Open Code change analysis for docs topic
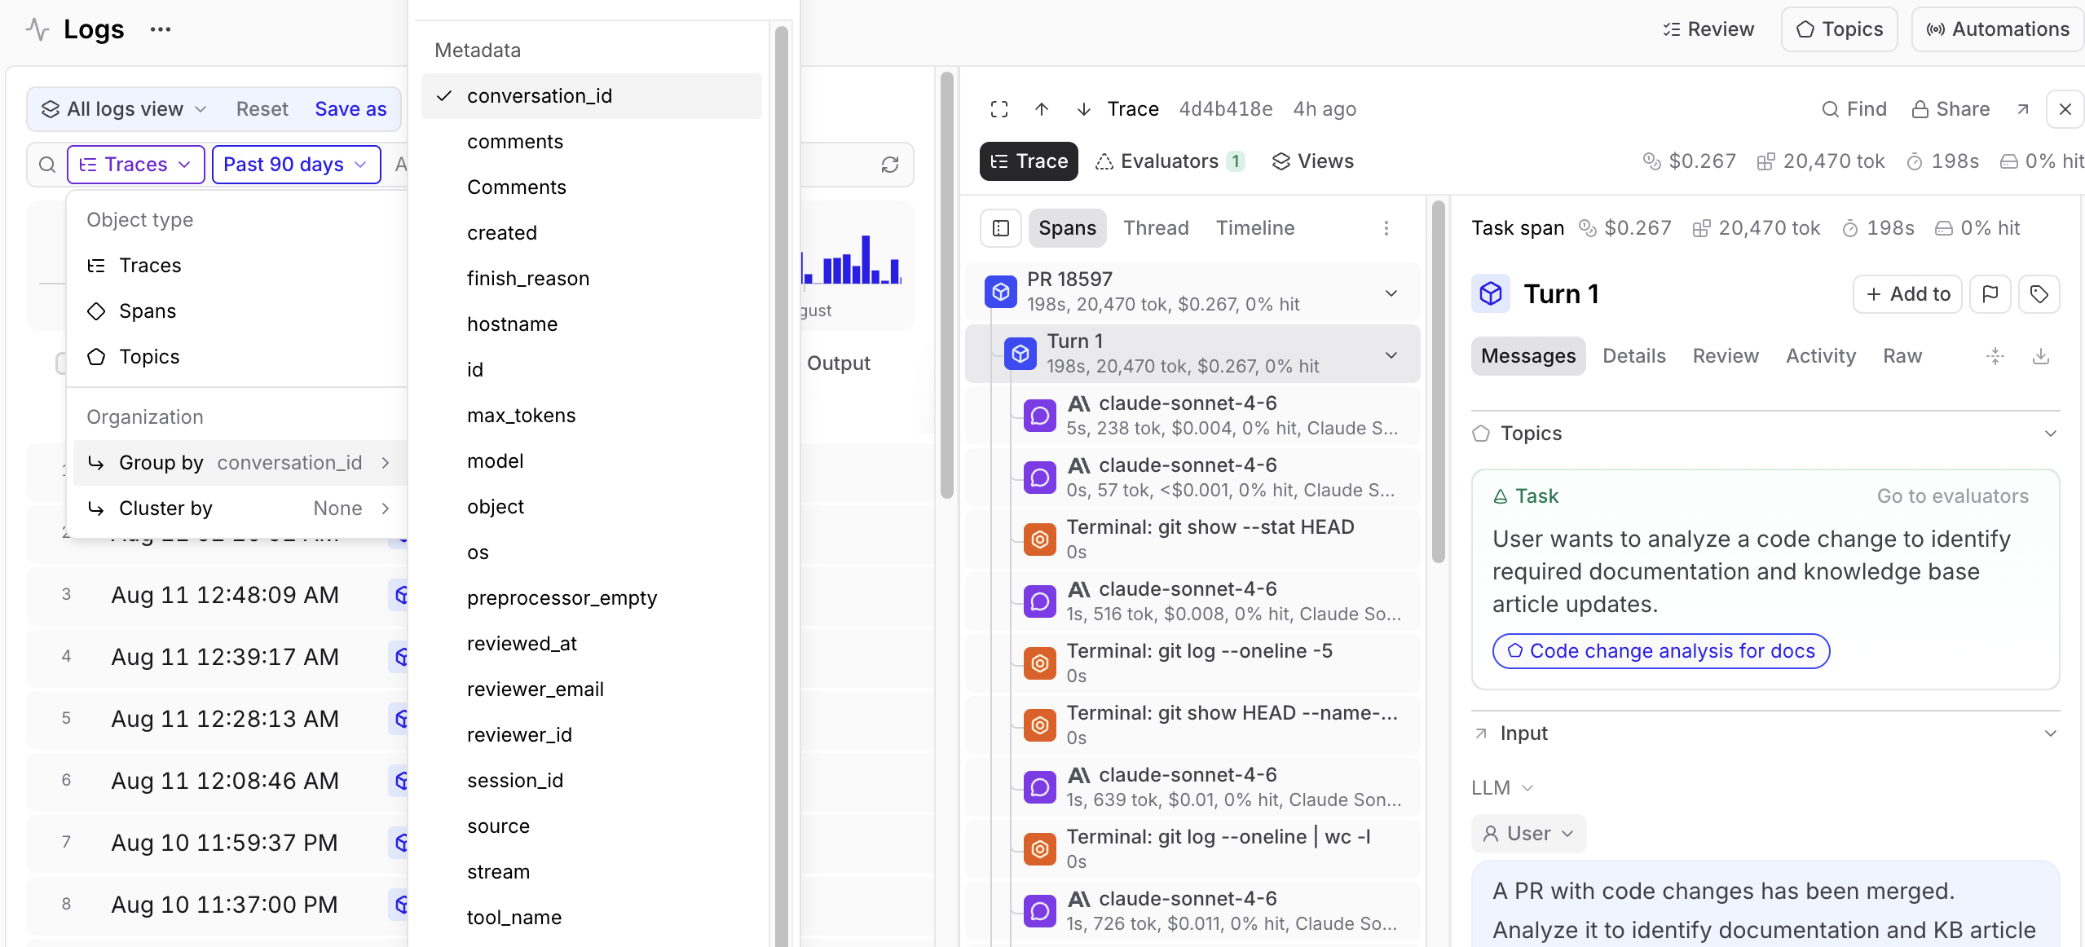Screen dimensions: 2085x947 [x=1660, y=651]
